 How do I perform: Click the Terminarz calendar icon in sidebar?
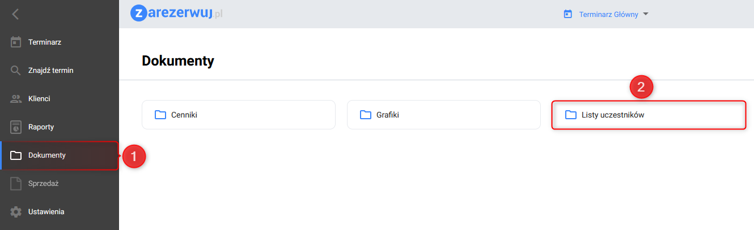[x=16, y=42]
